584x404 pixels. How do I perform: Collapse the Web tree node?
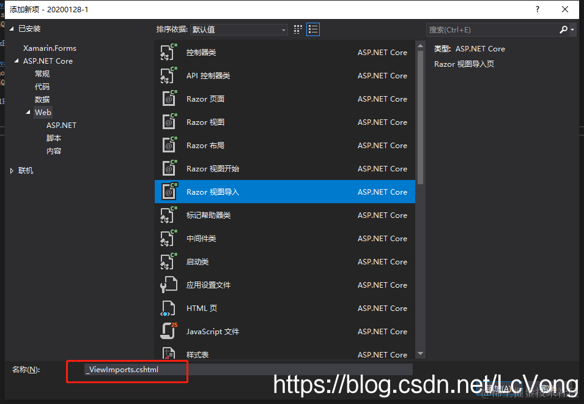(28, 112)
